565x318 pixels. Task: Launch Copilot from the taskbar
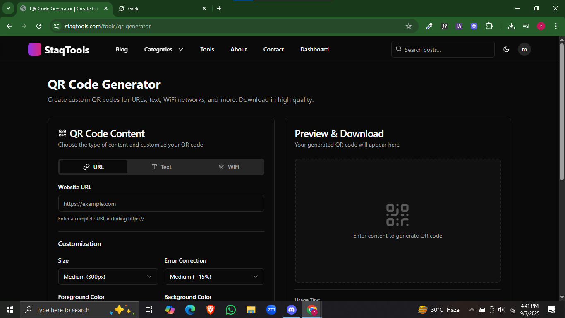coord(170,310)
